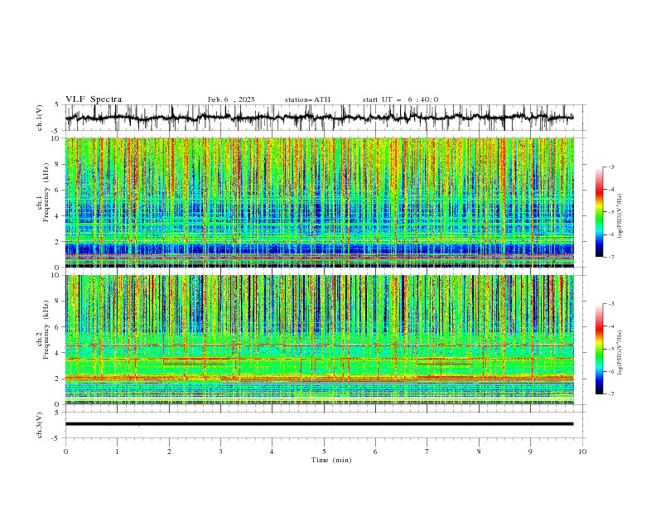This screenshot has height=507, width=656.
Task: Click the '5' tick on the ch.1(V) axis
Action: coord(56,105)
